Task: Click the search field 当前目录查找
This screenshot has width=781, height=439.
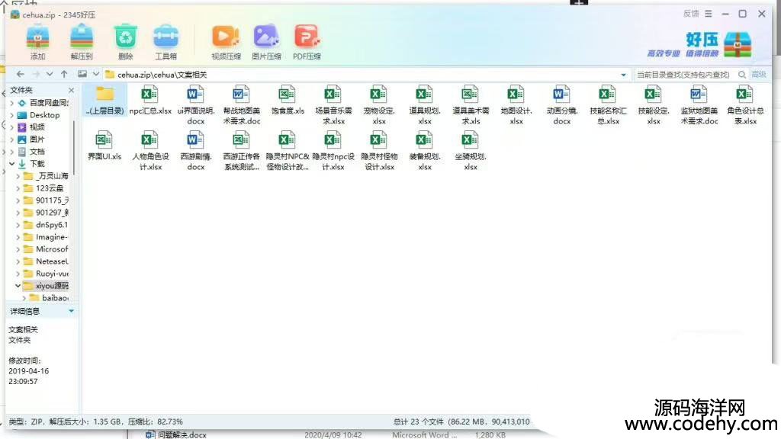Action: tap(684, 75)
